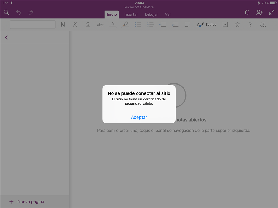This screenshot has width=278, height=208.
Task: Tap the Wi-Fi status icon
Action: 12,3
